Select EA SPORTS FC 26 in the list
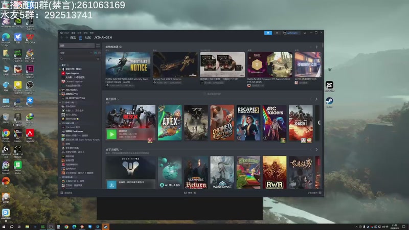Screen dimensions: 409x230 click(x=73, y=98)
